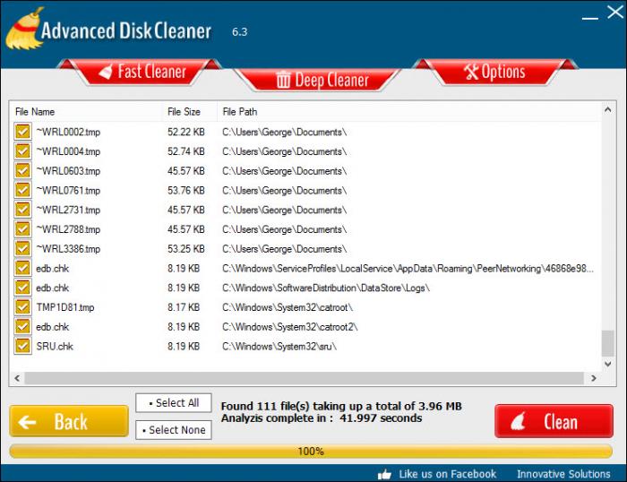Screen dimensions: 627x482
Task: Click the 53.76 KB size value
Action: [x=186, y=191]
